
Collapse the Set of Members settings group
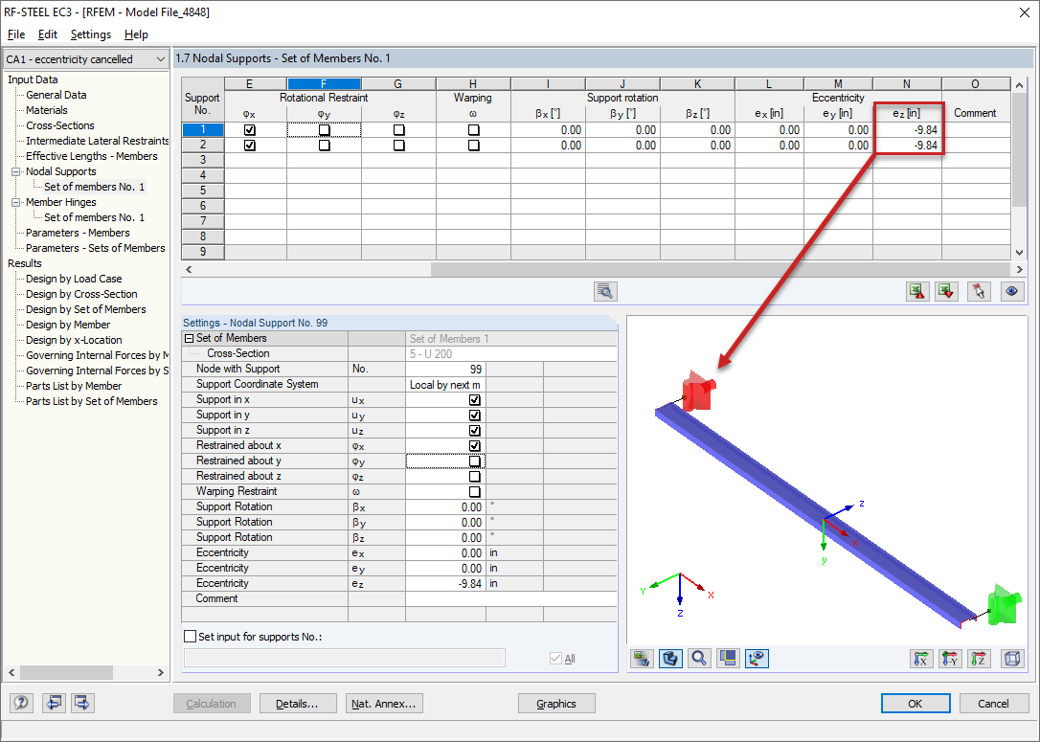click(192, 337)
